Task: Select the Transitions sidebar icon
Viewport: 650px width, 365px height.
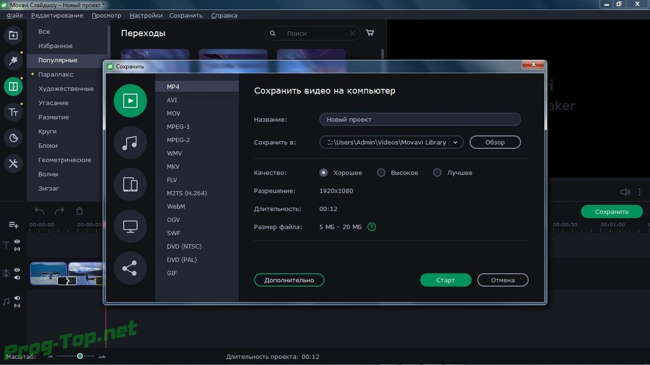Action: pos(14,87)
